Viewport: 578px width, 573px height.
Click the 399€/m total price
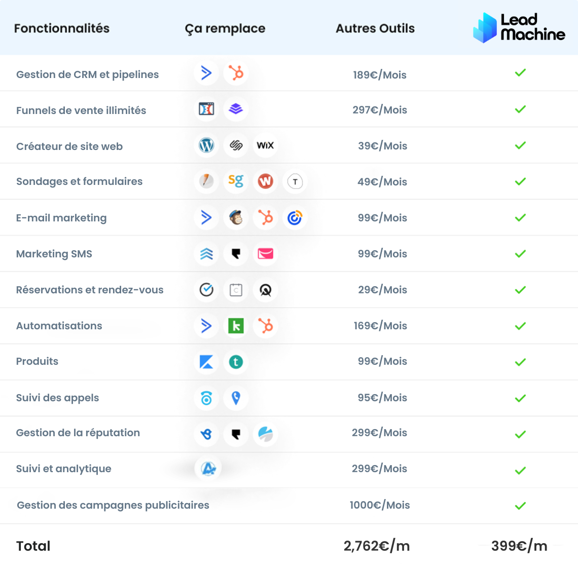[519, 545]
